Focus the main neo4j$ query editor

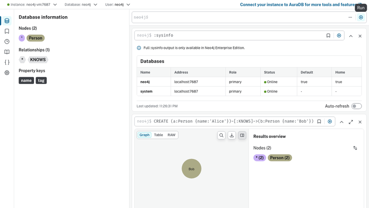[x=239, y=17]
